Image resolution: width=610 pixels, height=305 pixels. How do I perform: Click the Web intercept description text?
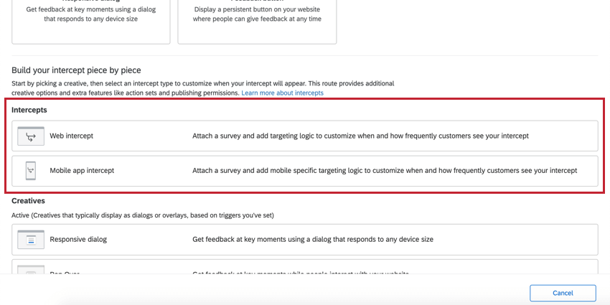361,136
